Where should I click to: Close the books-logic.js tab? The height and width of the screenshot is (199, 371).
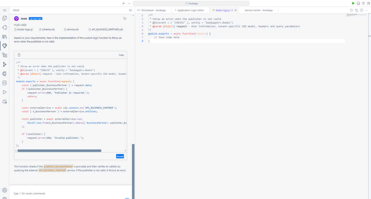235,10
